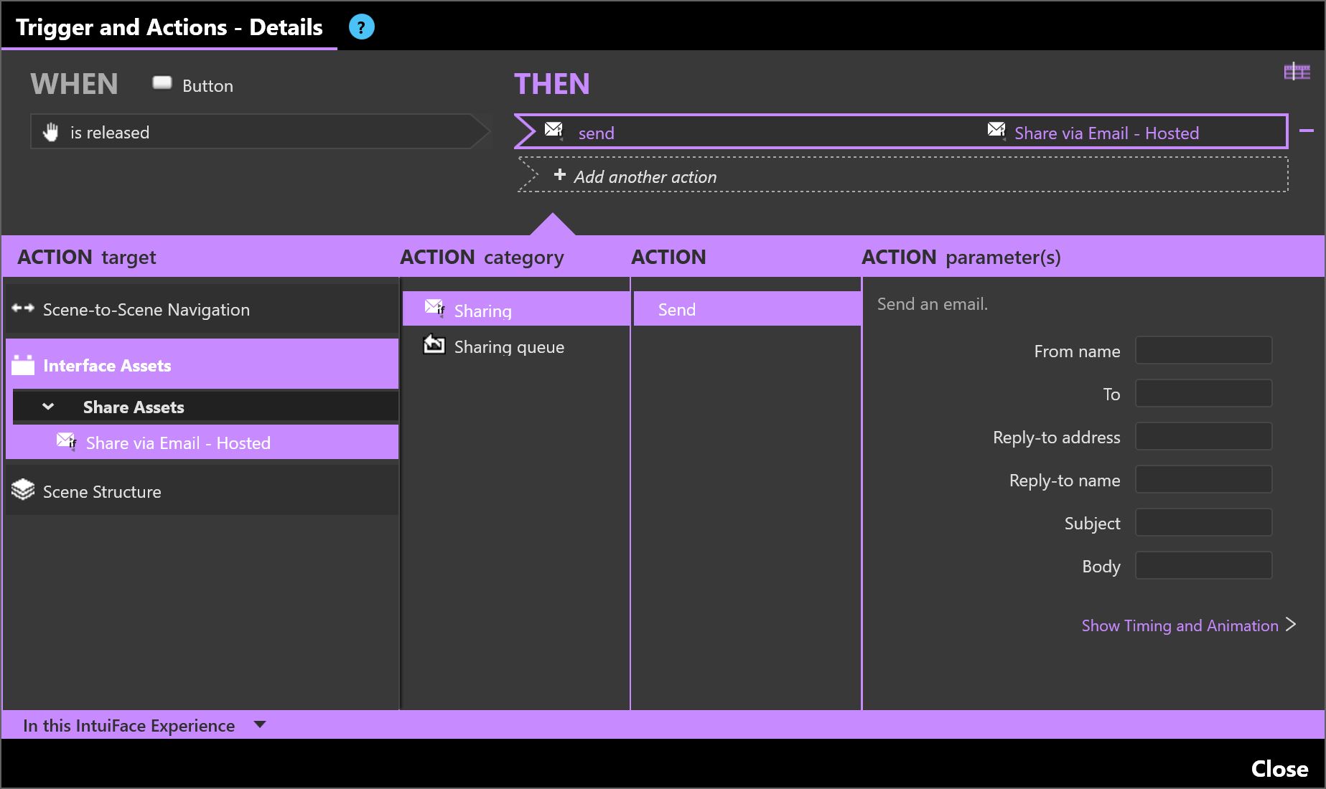Remove the send action with the minus icon
Viewport: 1326px width, 789px height.
tap(1307, 131)
